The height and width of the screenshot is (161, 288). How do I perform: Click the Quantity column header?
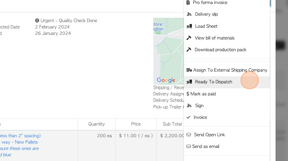tap(96, 124)
